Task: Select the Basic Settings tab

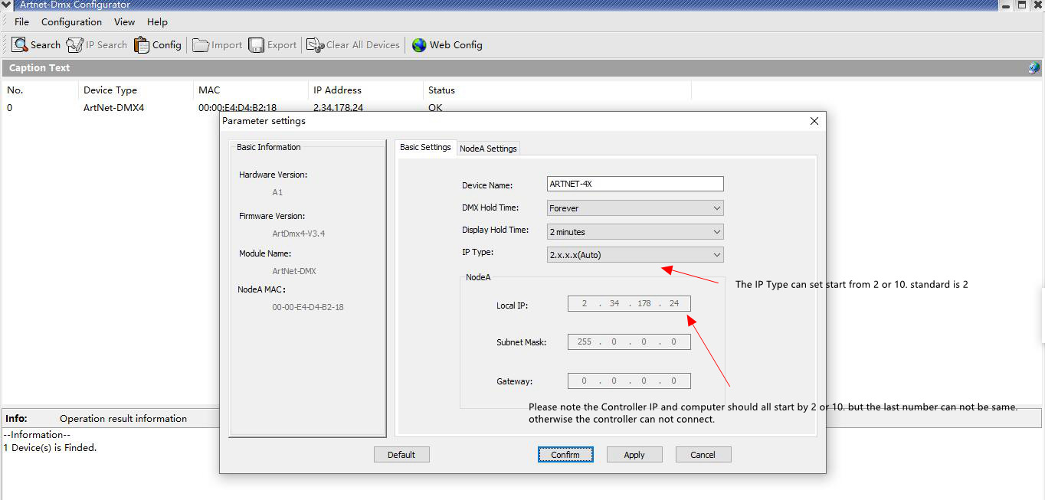Action: click(425, 147)
